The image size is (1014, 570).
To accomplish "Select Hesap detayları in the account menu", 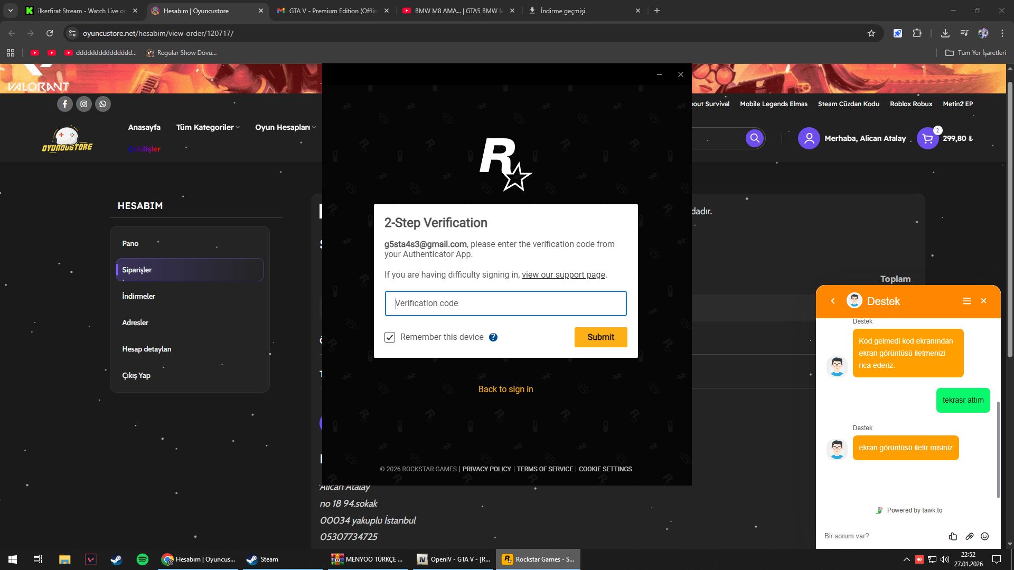I will point(147,349).
